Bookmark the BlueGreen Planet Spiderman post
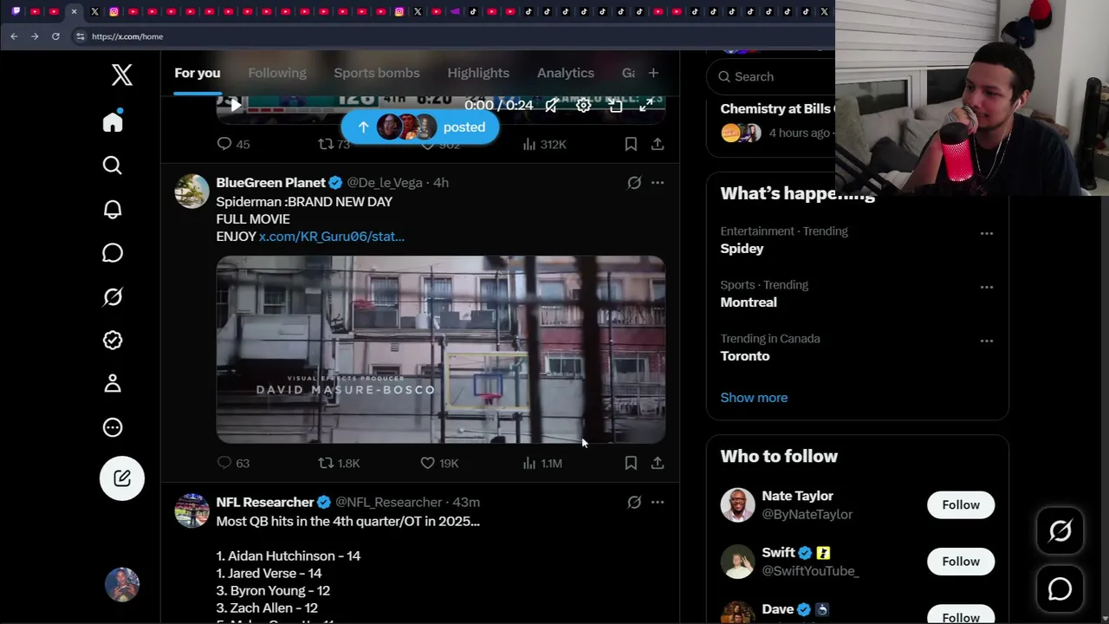 pyautogui.click(x=631, y=464)
